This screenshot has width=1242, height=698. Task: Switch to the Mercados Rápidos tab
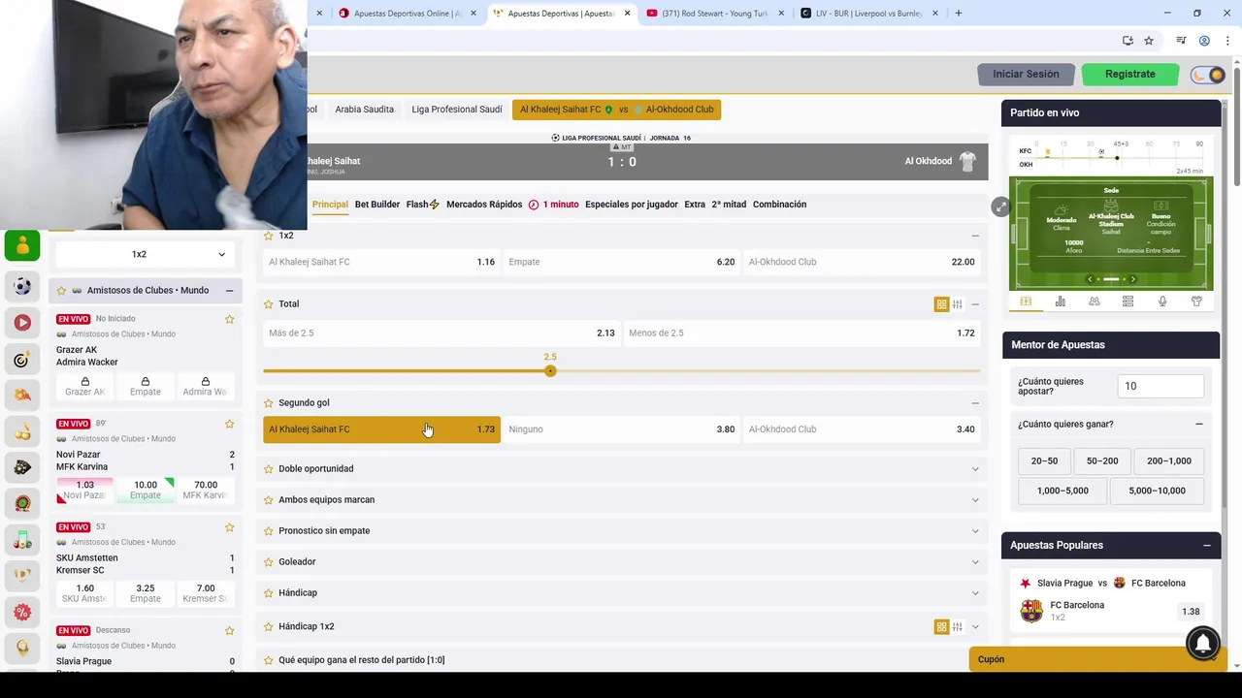pyautogui.click(x=484, y=205)
